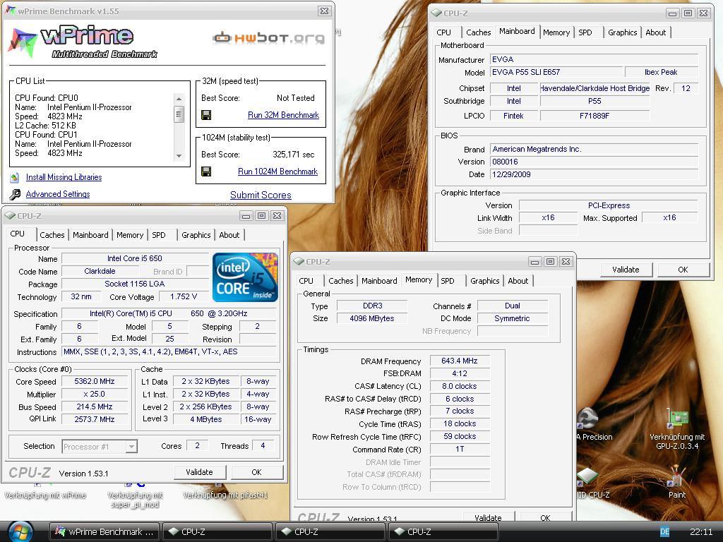This screenshot has width=723, height=542.
Task: Open the pifast41 desktop shortcut
Action: click(225, 495)
